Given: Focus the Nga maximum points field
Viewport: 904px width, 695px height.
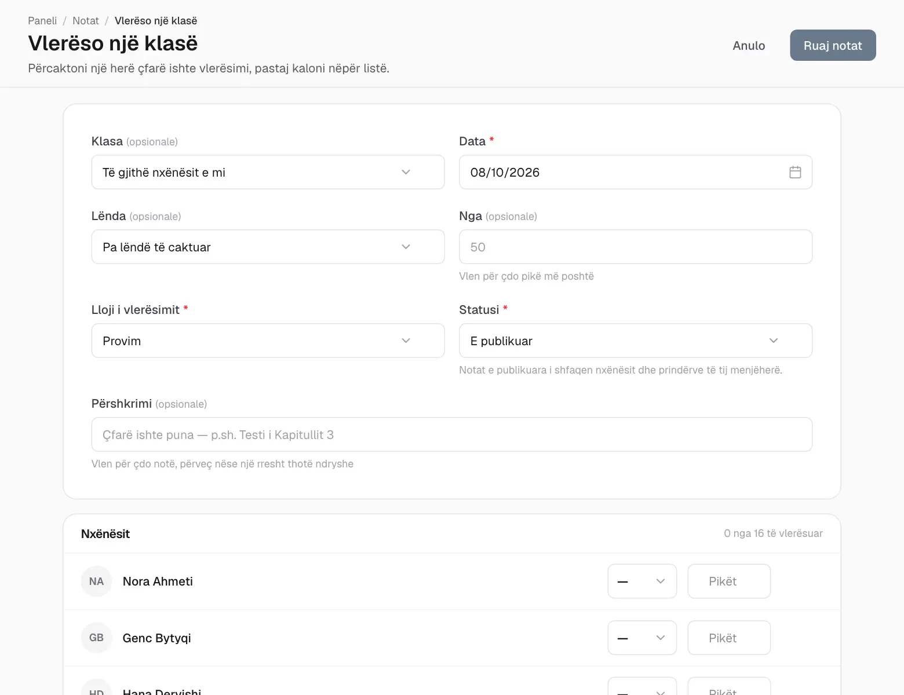Looking at the screenshot, I should [635, 247].
